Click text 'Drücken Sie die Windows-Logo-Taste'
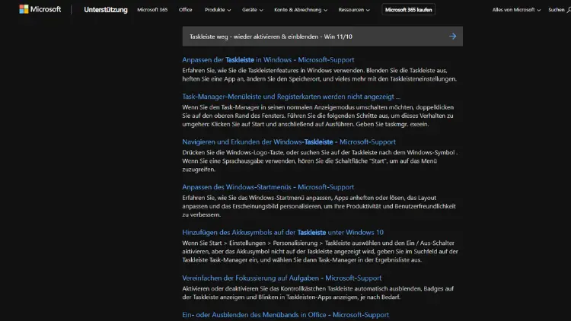 point(233,152)
